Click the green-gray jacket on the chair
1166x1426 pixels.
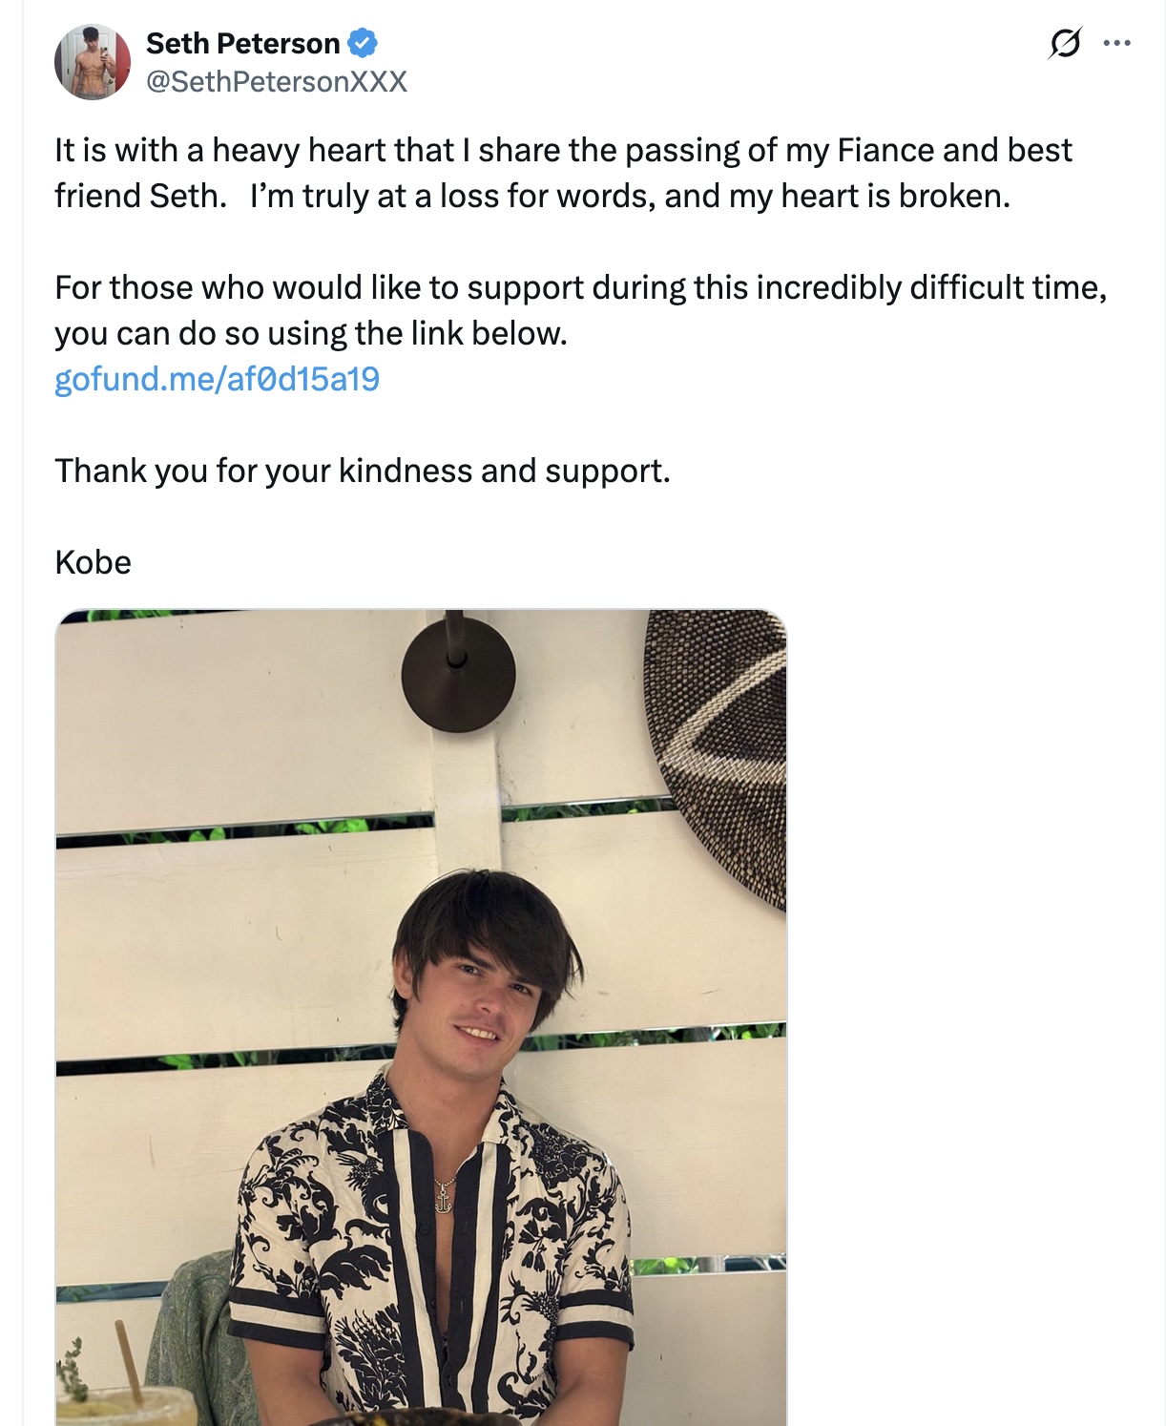196,1336
